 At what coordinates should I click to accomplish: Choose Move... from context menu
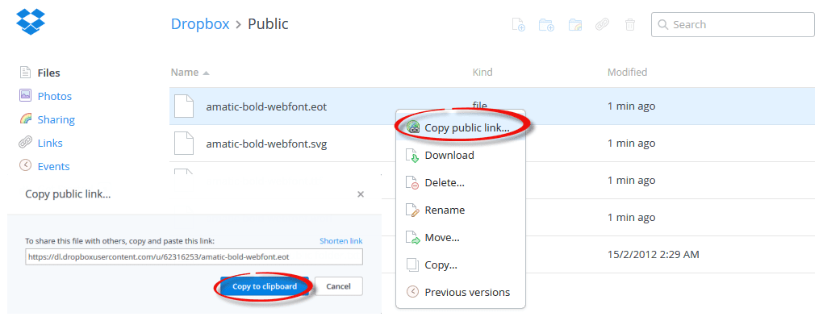point(461,237)
